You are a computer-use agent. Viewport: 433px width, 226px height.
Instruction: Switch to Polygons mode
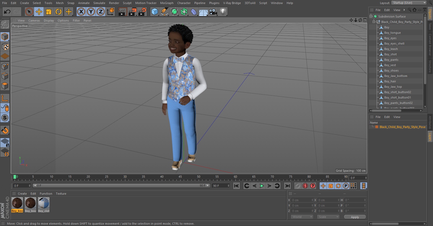click(x=5, y=86)
